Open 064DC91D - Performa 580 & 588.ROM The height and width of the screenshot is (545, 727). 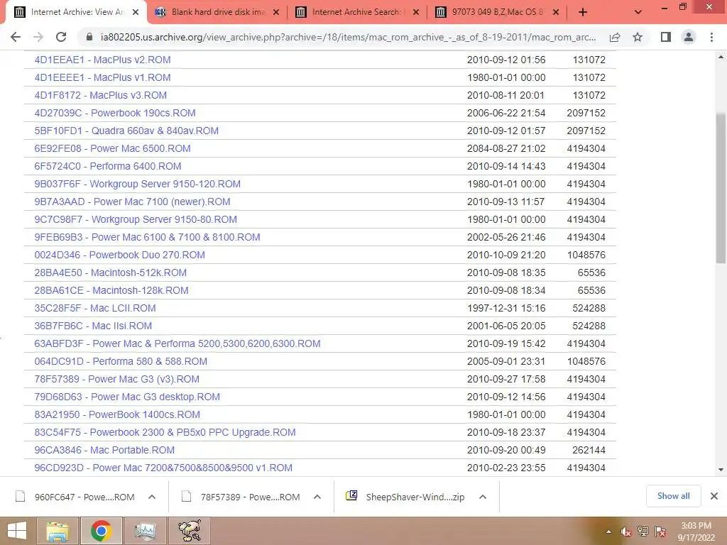point(121,361)
